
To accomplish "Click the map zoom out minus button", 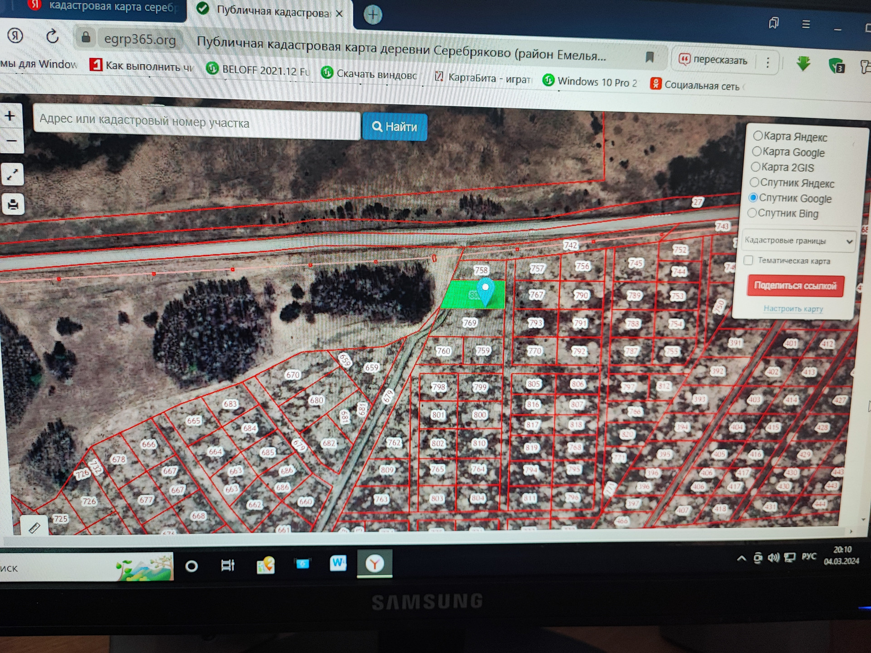I will coord(11,141).
